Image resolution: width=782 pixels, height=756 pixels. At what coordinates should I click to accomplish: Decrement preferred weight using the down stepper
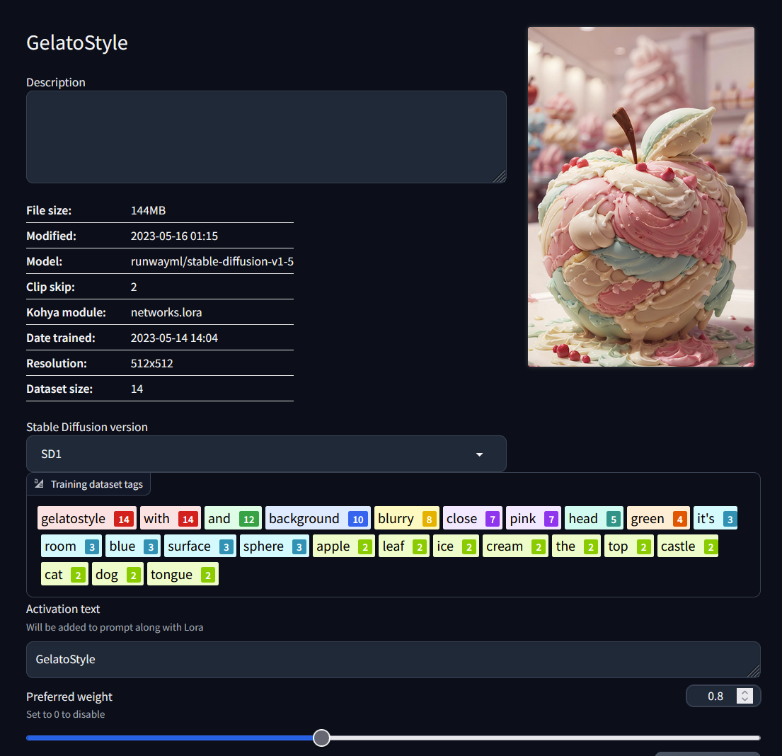(x=744, y=699)
